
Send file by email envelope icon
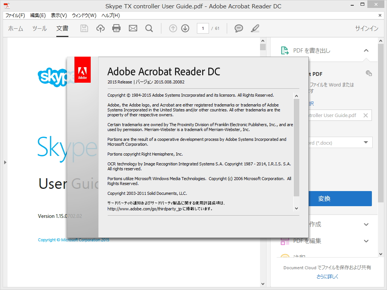pos(133,28)
